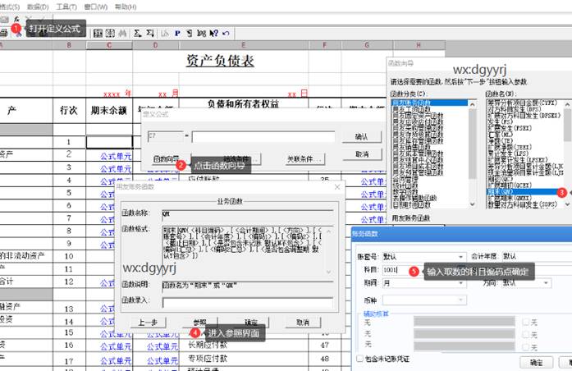Select 期末(QM) in the function name list

coord(523,191)
